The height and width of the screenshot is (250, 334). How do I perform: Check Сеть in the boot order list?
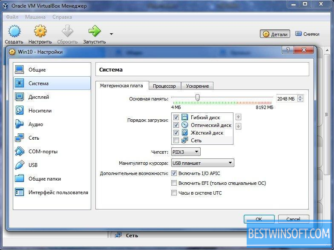(x=176, y=140)
